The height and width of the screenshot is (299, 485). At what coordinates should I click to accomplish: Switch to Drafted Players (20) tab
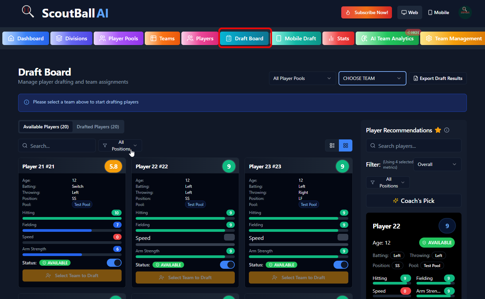pyautogui.click(x=98, y=127)
